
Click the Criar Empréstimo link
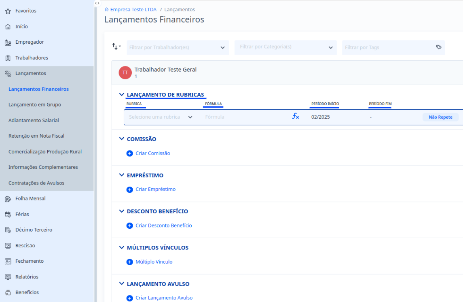tap(156, 189)
